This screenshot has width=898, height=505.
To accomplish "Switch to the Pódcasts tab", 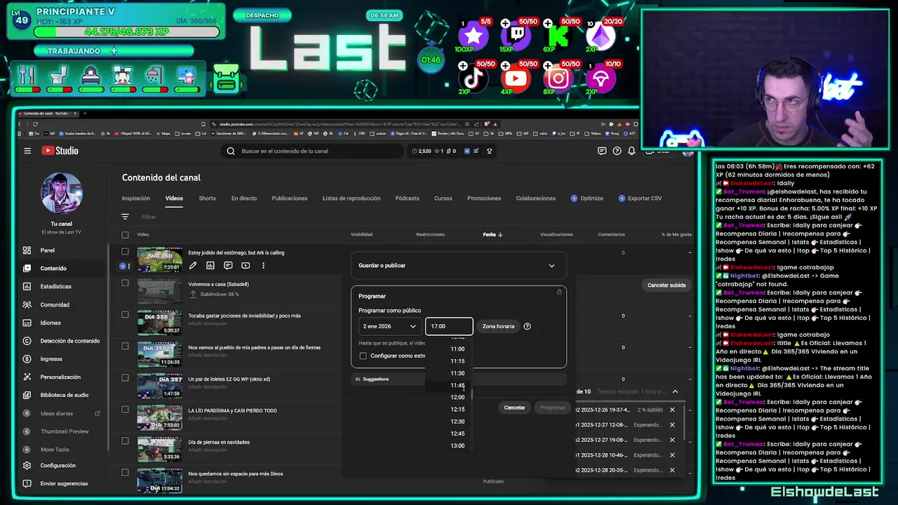I will pyautogui.click(x=407, y=198).
